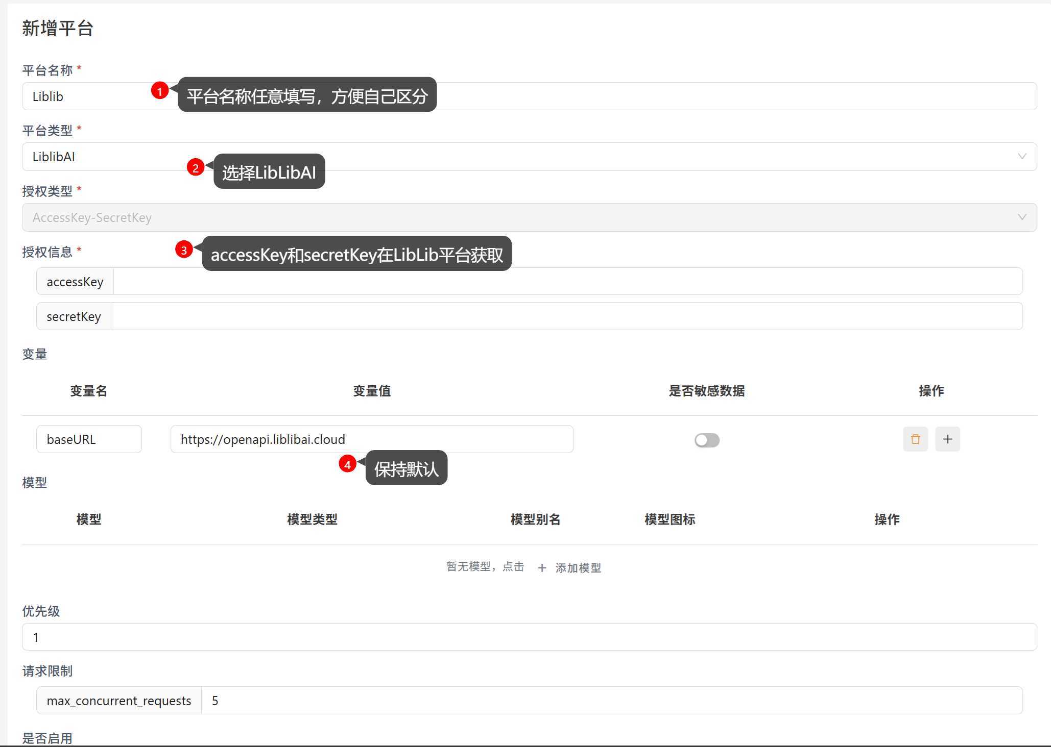This screenshot has width=1051, height=747.
Task: Select the baseURL variable name field
Action: 89,439
